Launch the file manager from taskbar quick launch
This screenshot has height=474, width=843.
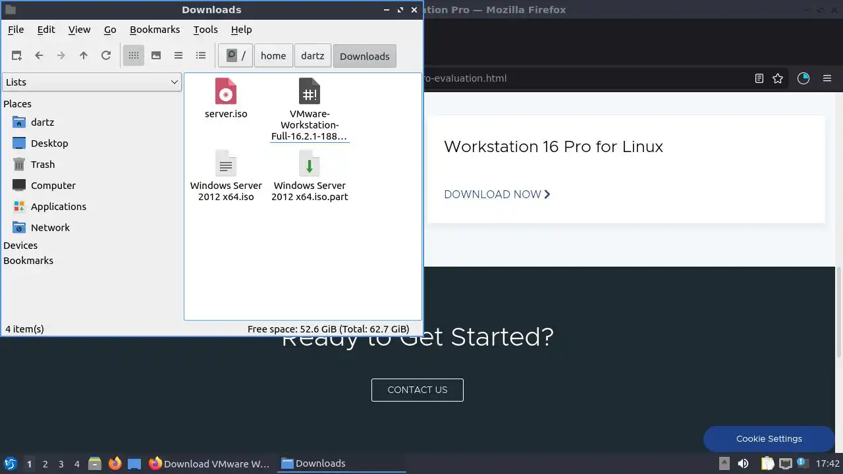(95, 463)
